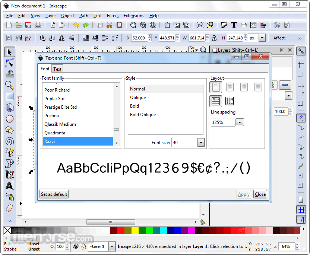The height and width of the screenshot is (255, 310).
Task: Select vertical text orientation
Action: pyautogui.click(x=230, y=101)
